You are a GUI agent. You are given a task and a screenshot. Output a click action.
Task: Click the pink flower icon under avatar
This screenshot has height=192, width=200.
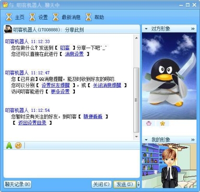[x=149, y=123]
